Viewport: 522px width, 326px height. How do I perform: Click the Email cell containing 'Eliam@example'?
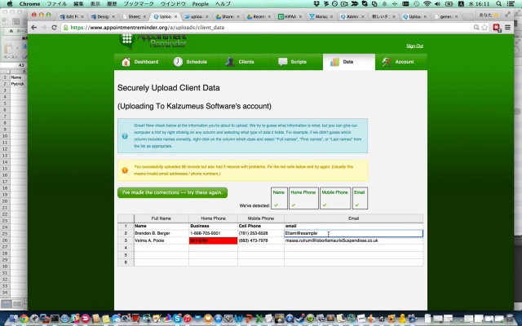pos(352,234)
